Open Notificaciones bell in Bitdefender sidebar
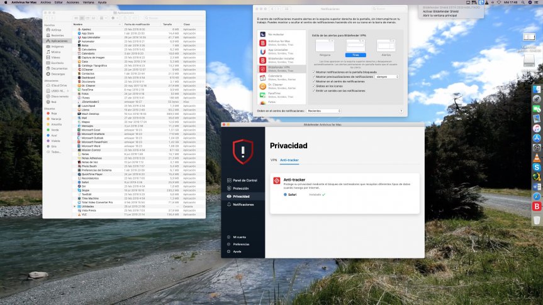This screenshot has height=305, width=543. click(229, 205)
